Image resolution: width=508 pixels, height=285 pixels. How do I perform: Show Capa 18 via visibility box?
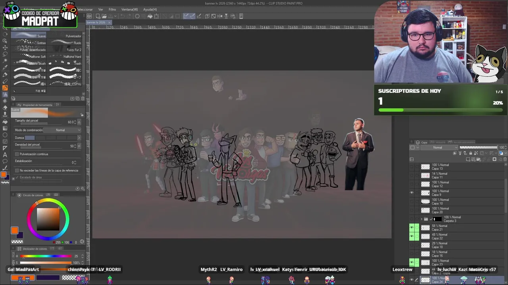coord(412,245)
